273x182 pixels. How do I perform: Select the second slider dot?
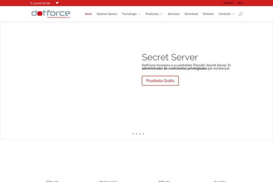136,134
